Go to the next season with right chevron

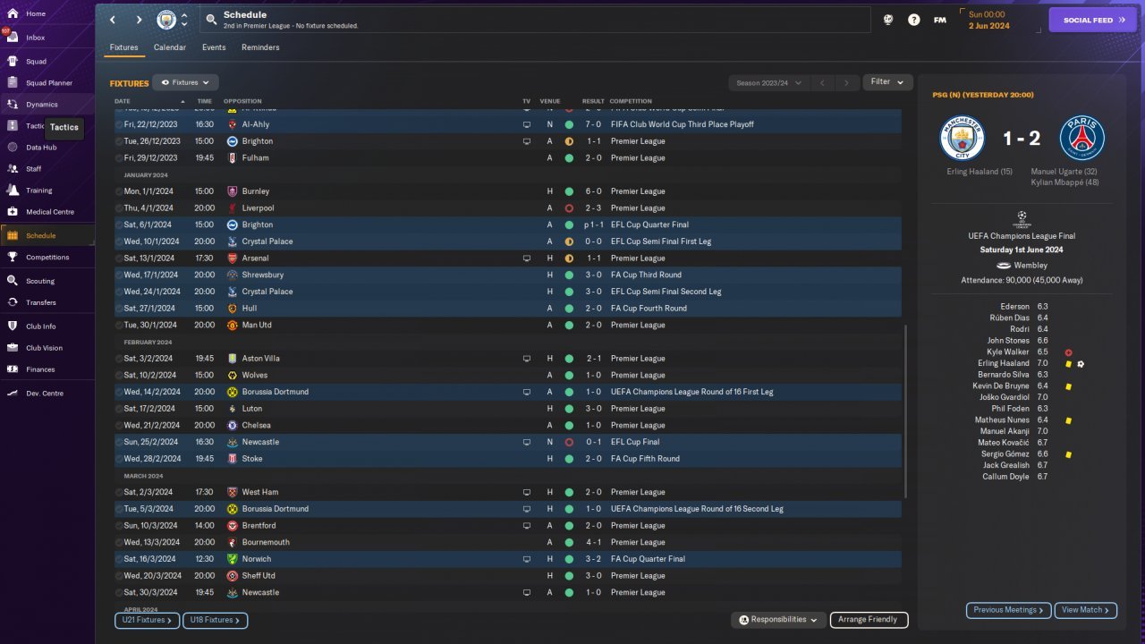tap(846, 82)
